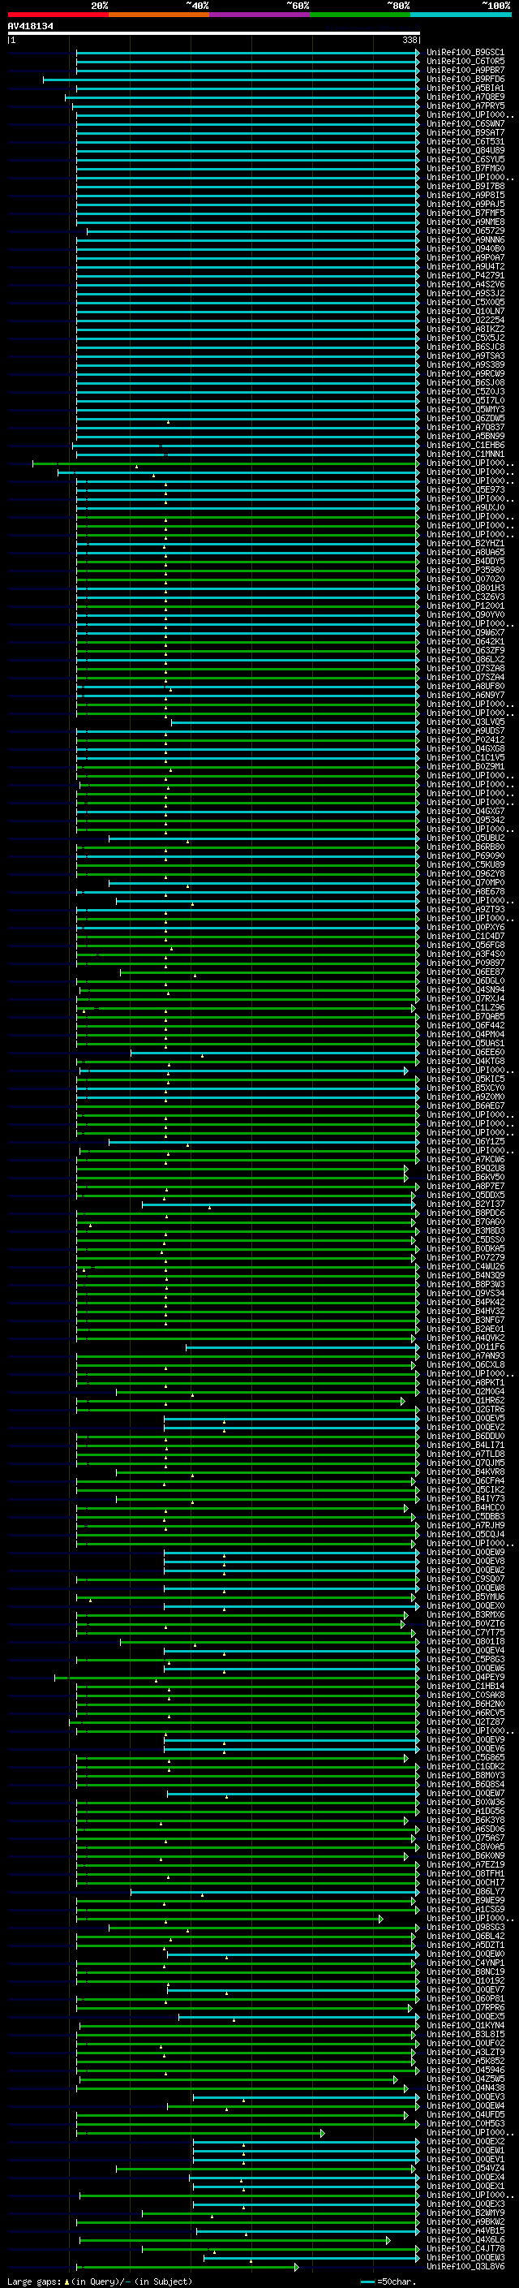Select label UniRef100_A7KCW6
Viewport: 519px width, 2288px height.
point(465,1159)
